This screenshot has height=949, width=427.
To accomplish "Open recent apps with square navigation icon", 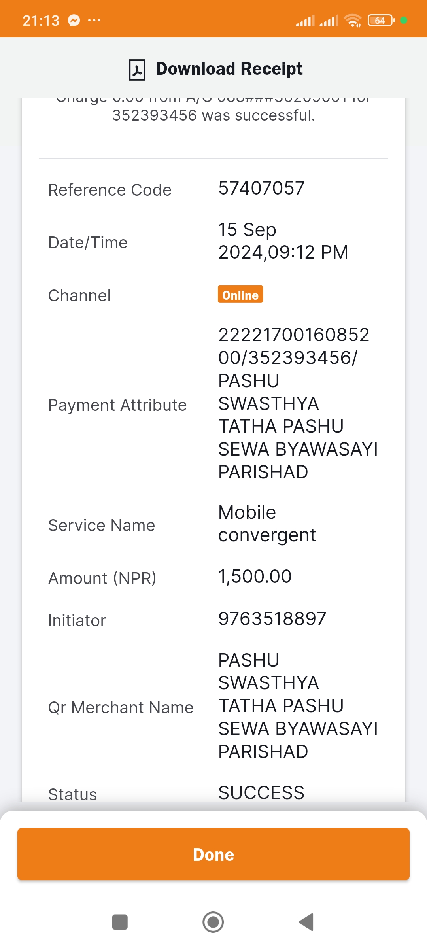I will click(x=120, y=922).
